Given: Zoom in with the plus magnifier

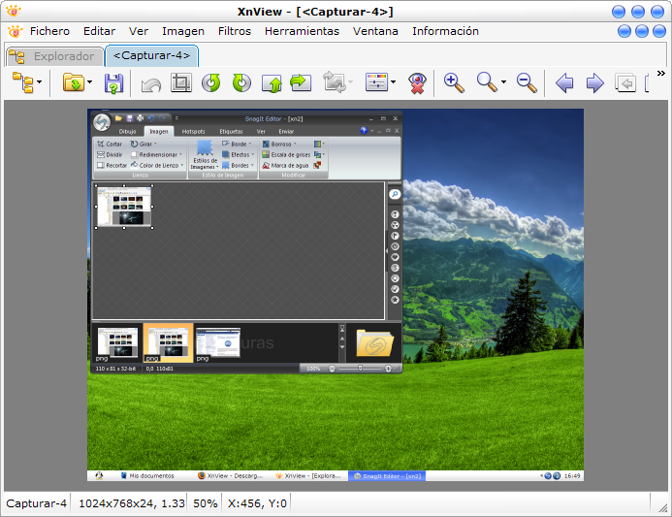Looking at the screenshot, I should point(454,83).
